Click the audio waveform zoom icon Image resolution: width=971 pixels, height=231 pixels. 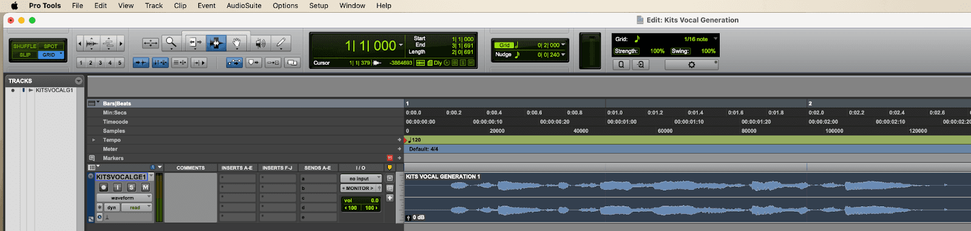coord(92,44)
